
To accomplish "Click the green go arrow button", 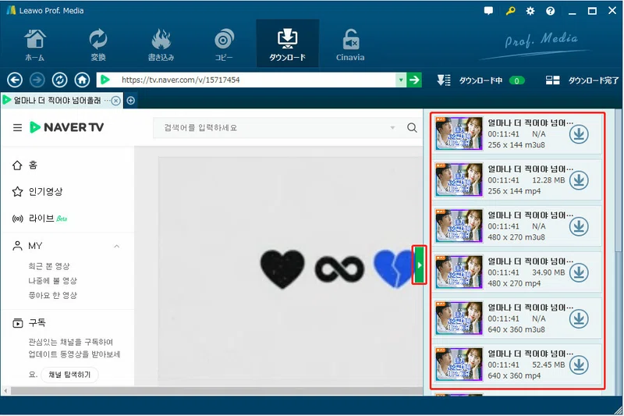I will tap(414, 80).
